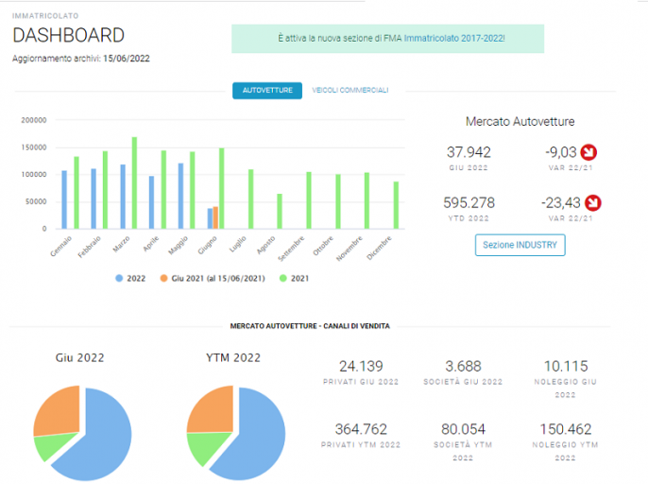Click the YTM 2022 pie title
Viewport: 648px width, 484px height.
coord(233,358)
